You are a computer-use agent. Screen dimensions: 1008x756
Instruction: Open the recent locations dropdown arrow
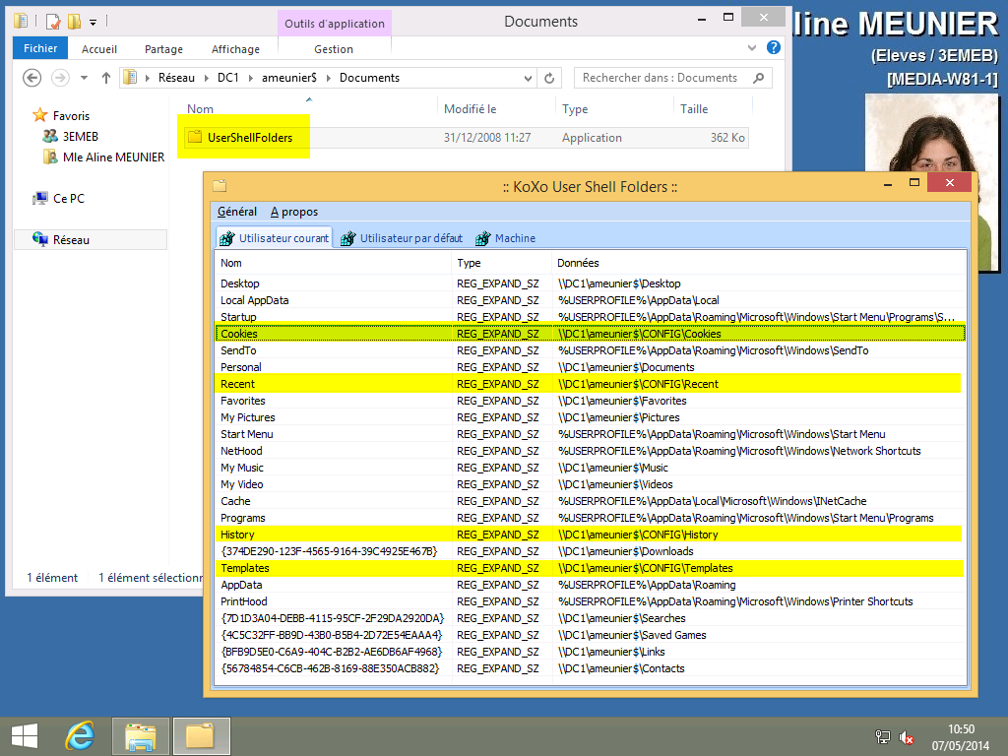coord(83,78)
